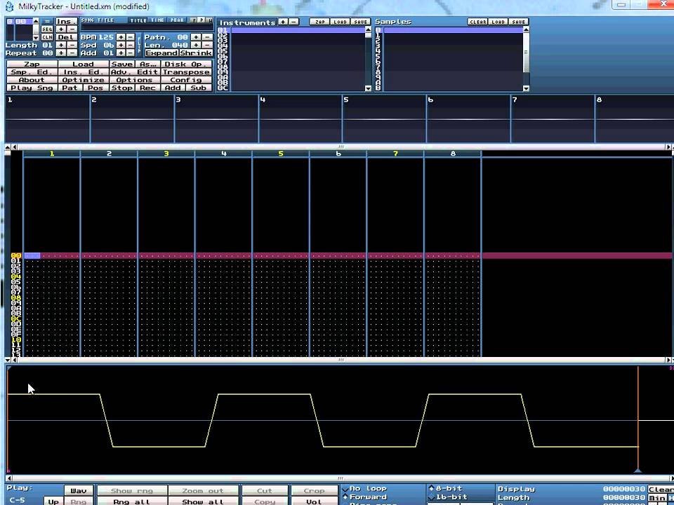This screenshot has height=505, width=674.
Task: Increase the Patn. pattern number
Action: click(x=196, y=37)
